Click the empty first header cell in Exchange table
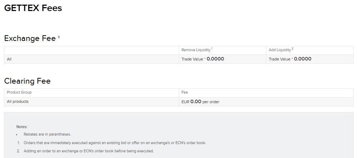Viewport: 357px width, 158px height. [91, 51]
